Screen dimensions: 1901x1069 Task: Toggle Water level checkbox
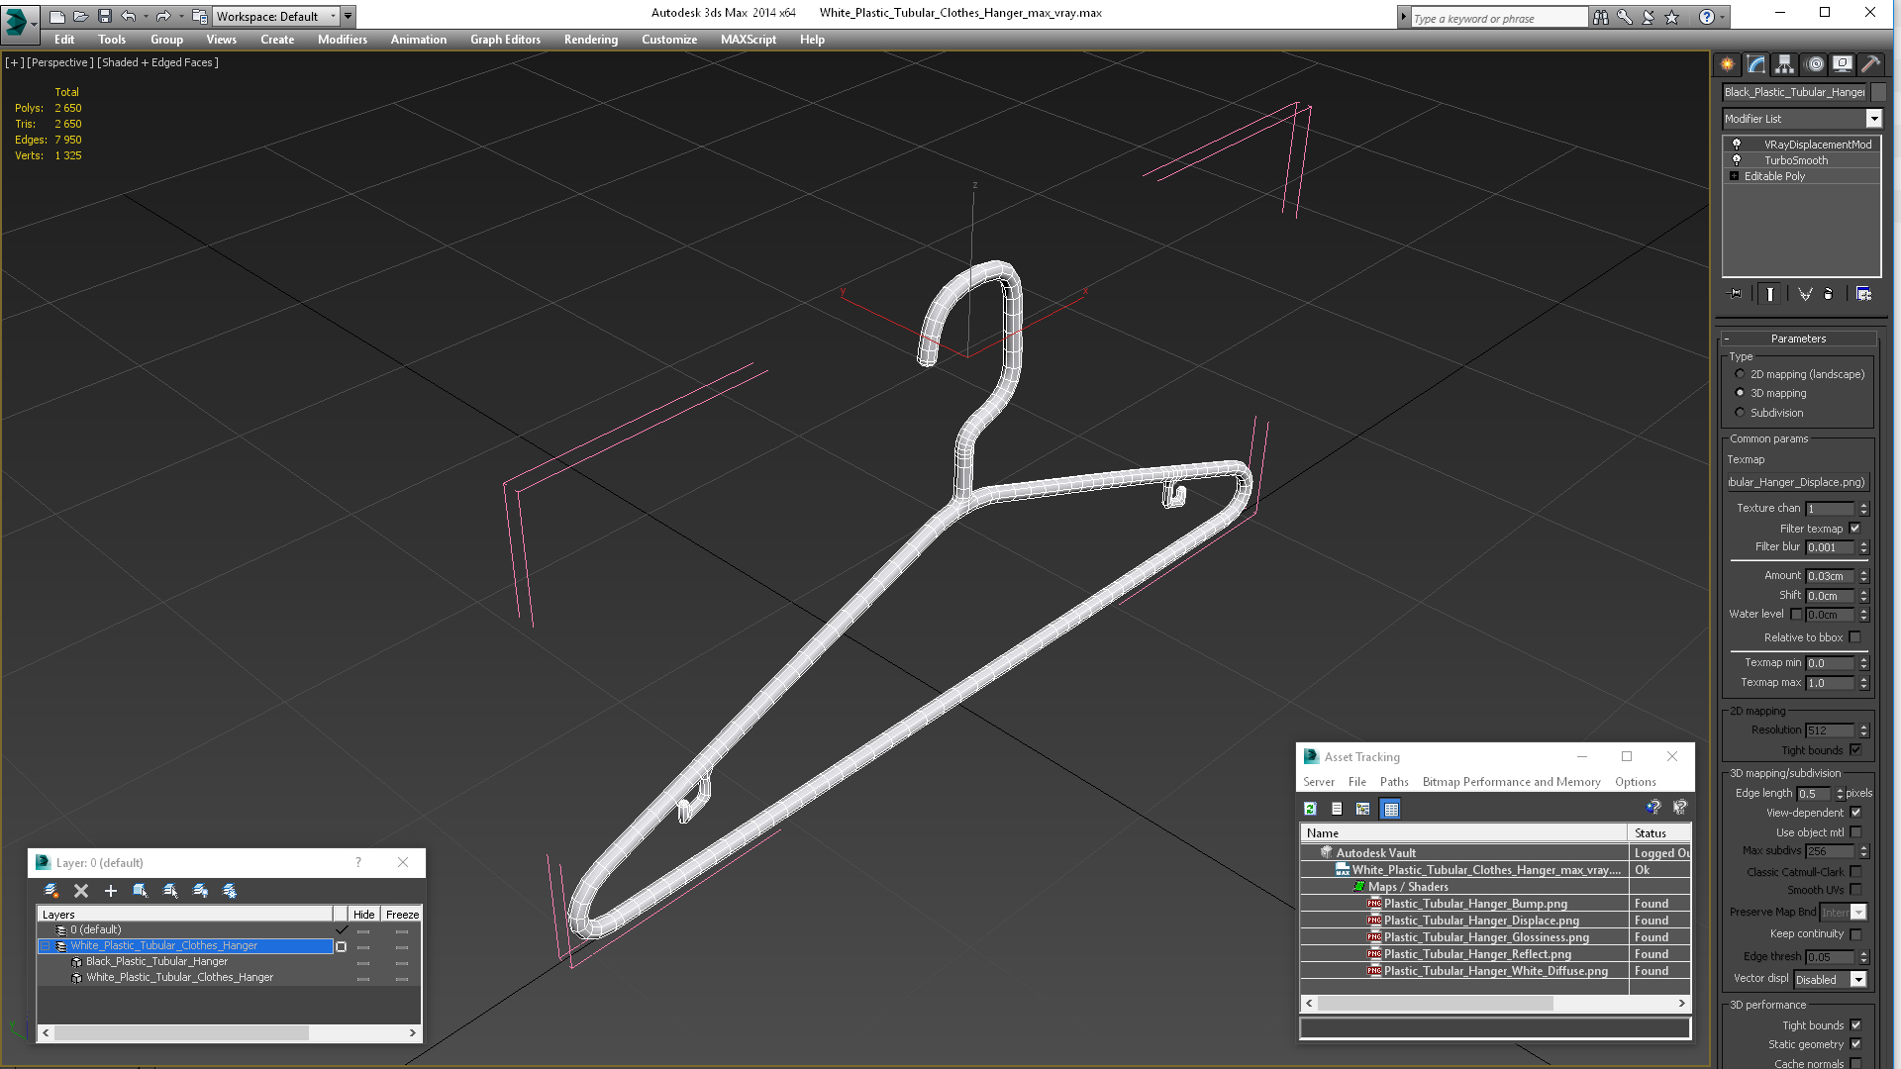point(1796,615)
